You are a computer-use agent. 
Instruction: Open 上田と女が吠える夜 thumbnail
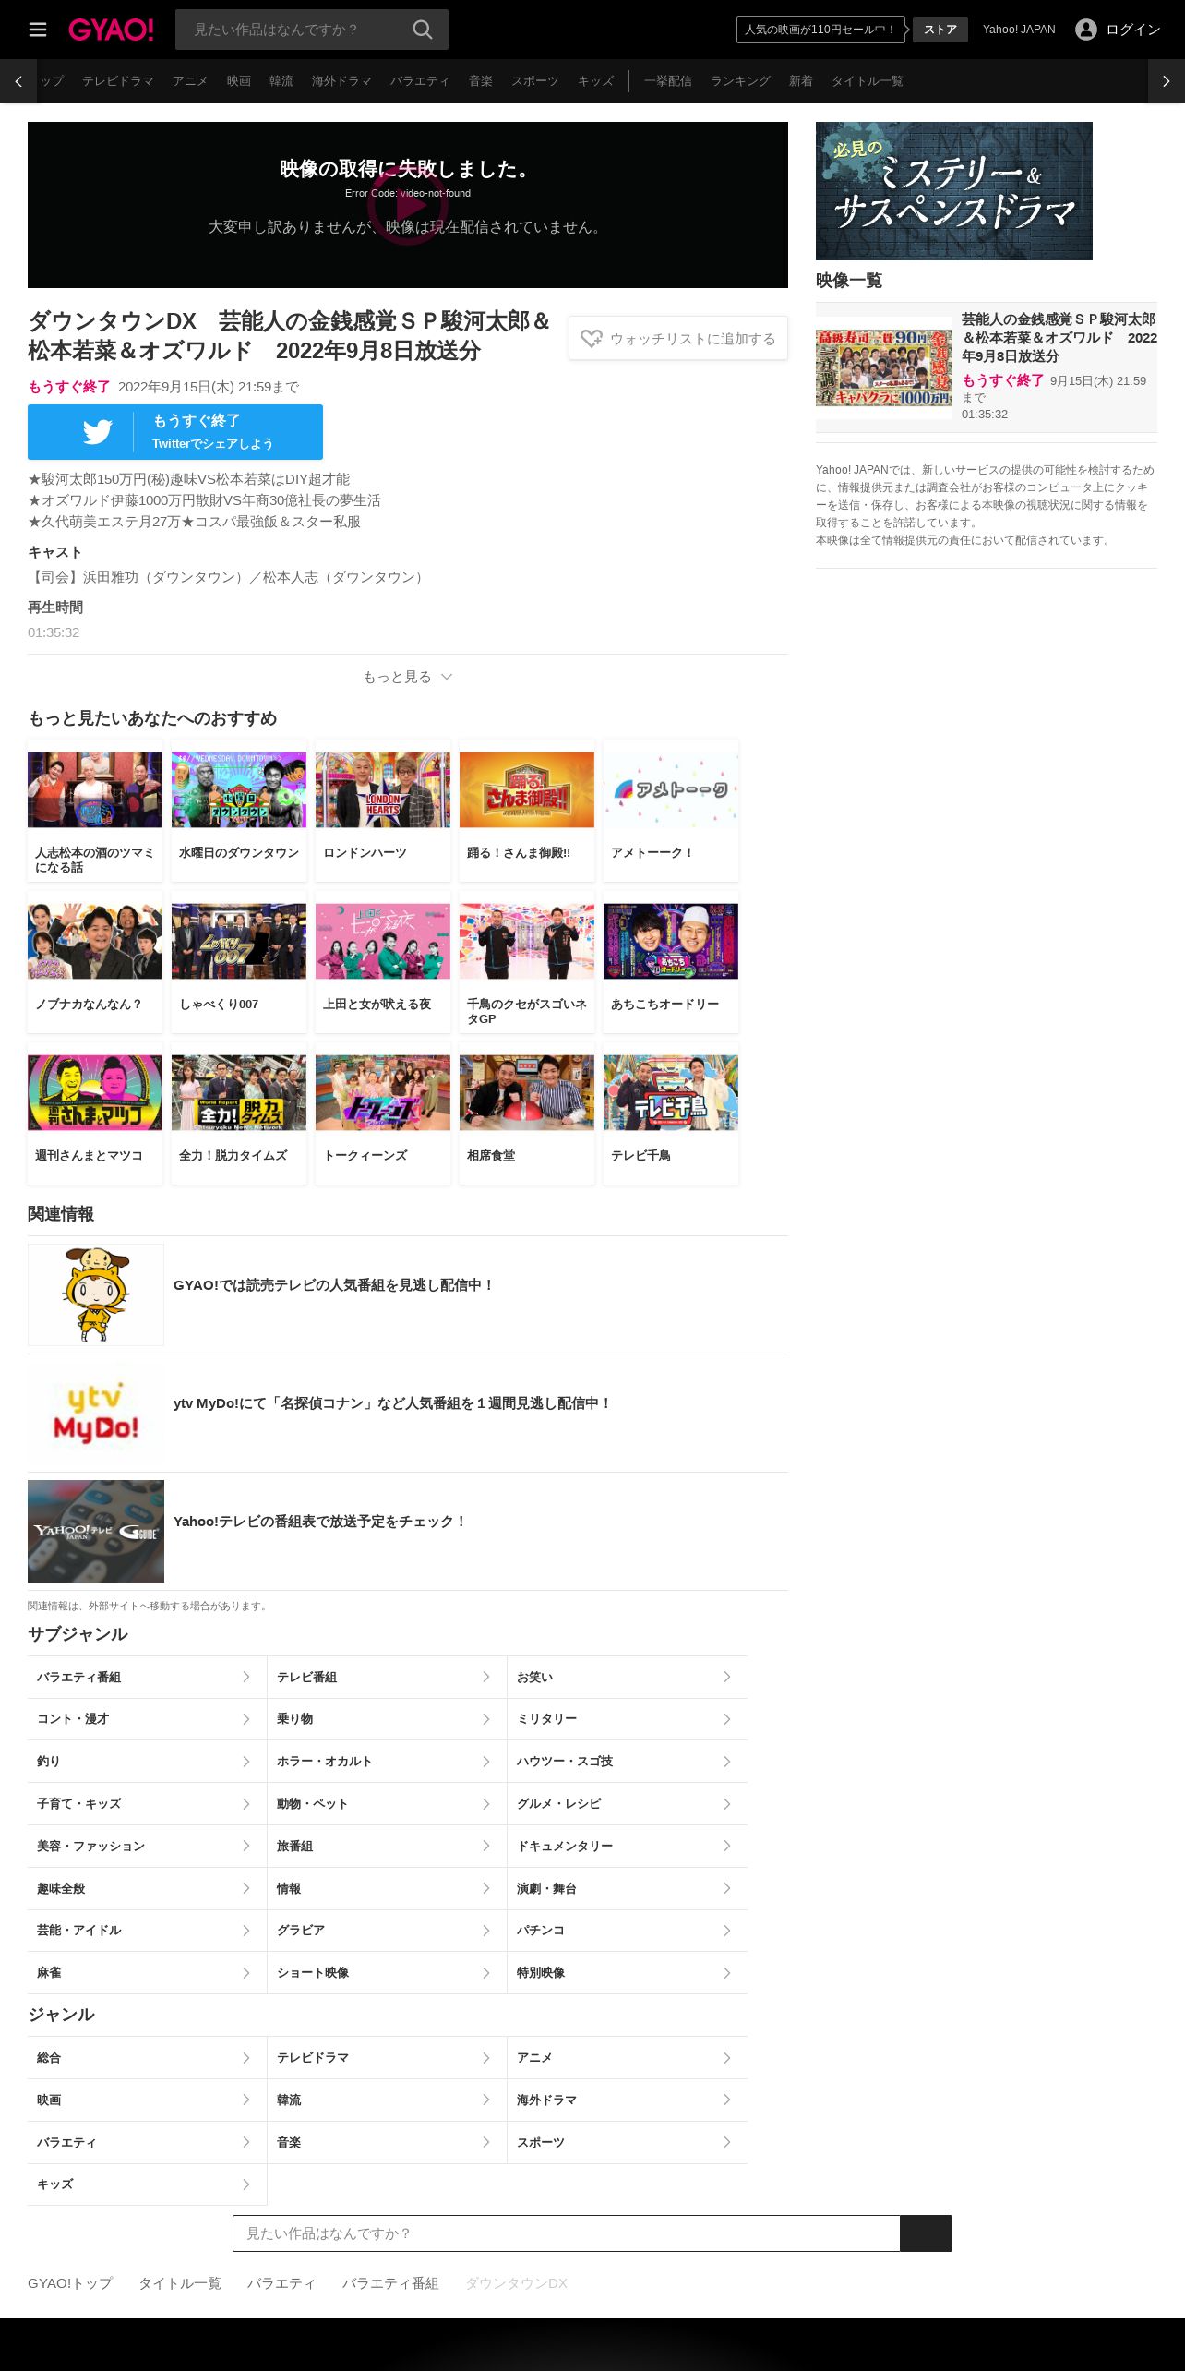[x=383, y=941]
